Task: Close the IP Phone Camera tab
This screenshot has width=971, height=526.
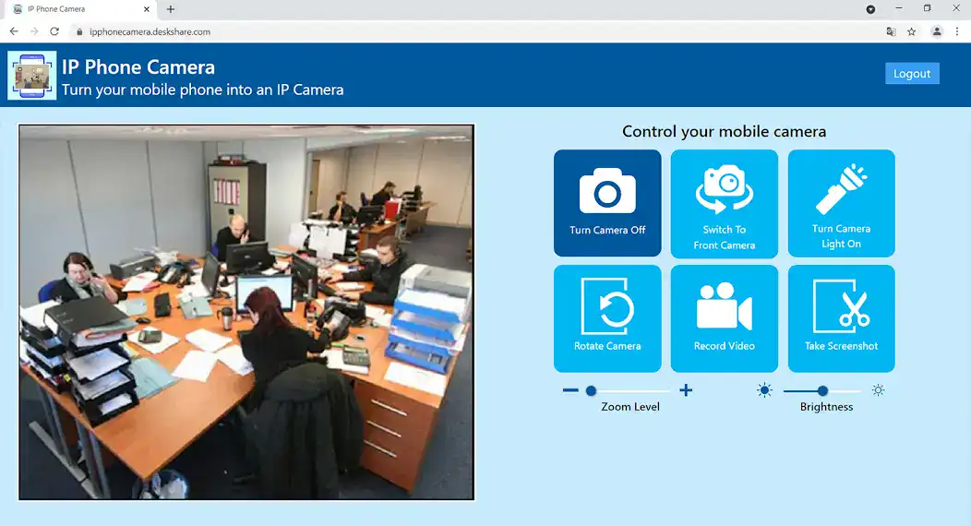Action: (x=147, y=9)
